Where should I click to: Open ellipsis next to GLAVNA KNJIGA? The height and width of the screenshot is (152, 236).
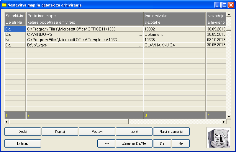[x=203, y=45]
